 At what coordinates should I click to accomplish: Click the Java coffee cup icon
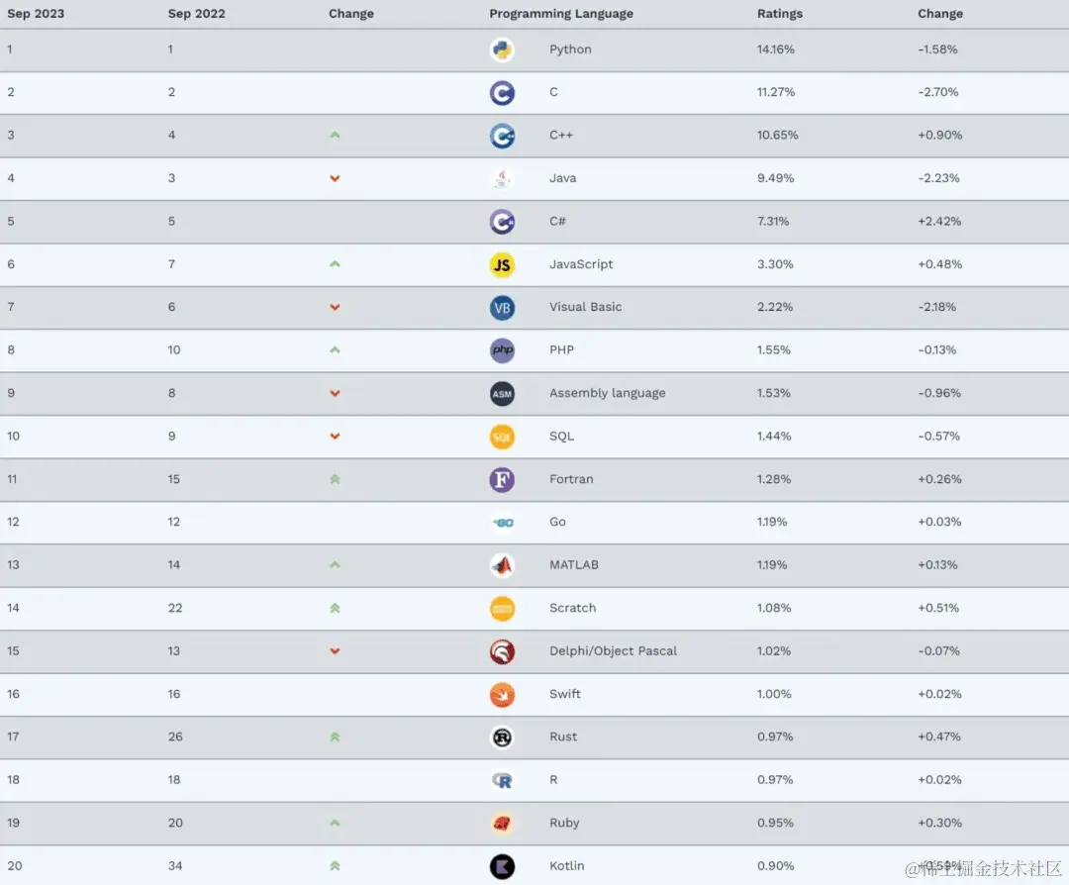coord(502,178)
